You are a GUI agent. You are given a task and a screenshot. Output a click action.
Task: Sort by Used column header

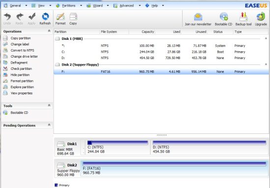pos(168,32)
